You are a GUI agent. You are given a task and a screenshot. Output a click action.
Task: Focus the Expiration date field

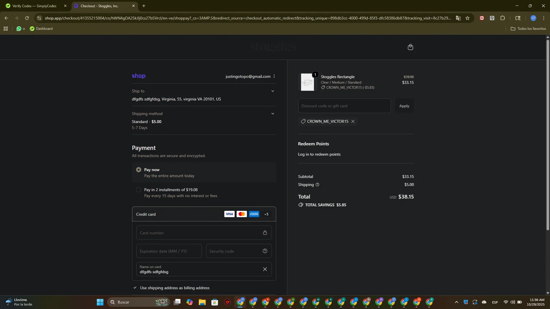point(169,251)
